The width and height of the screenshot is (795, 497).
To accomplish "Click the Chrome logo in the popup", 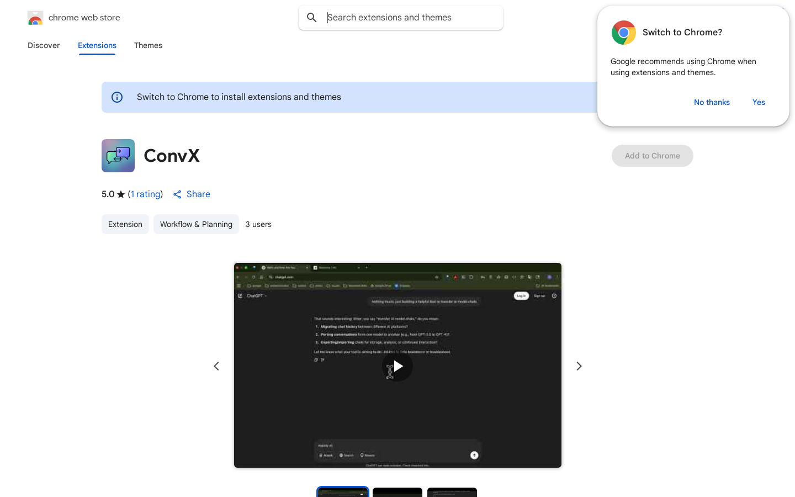I will click(624, 33).
